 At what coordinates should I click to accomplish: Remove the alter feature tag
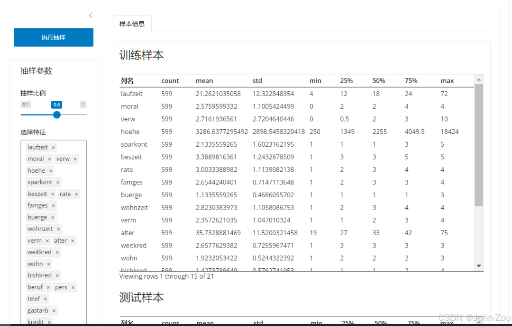73,240
